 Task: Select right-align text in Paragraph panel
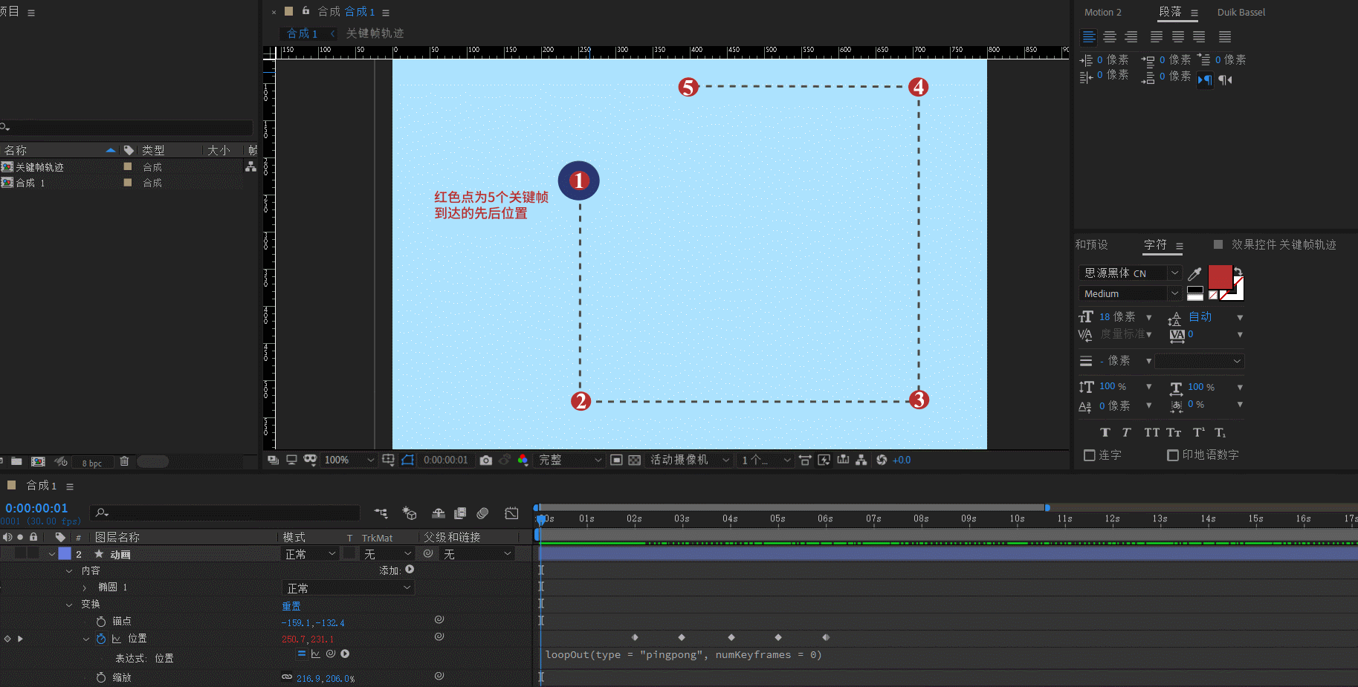(1131, 37)
